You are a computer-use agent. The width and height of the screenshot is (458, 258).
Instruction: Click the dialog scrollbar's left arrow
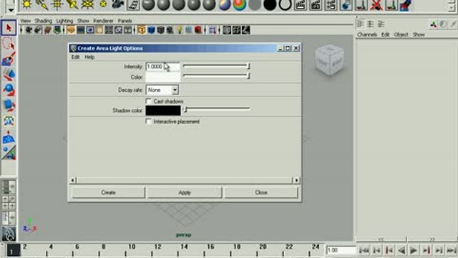(x=73, y=180)
